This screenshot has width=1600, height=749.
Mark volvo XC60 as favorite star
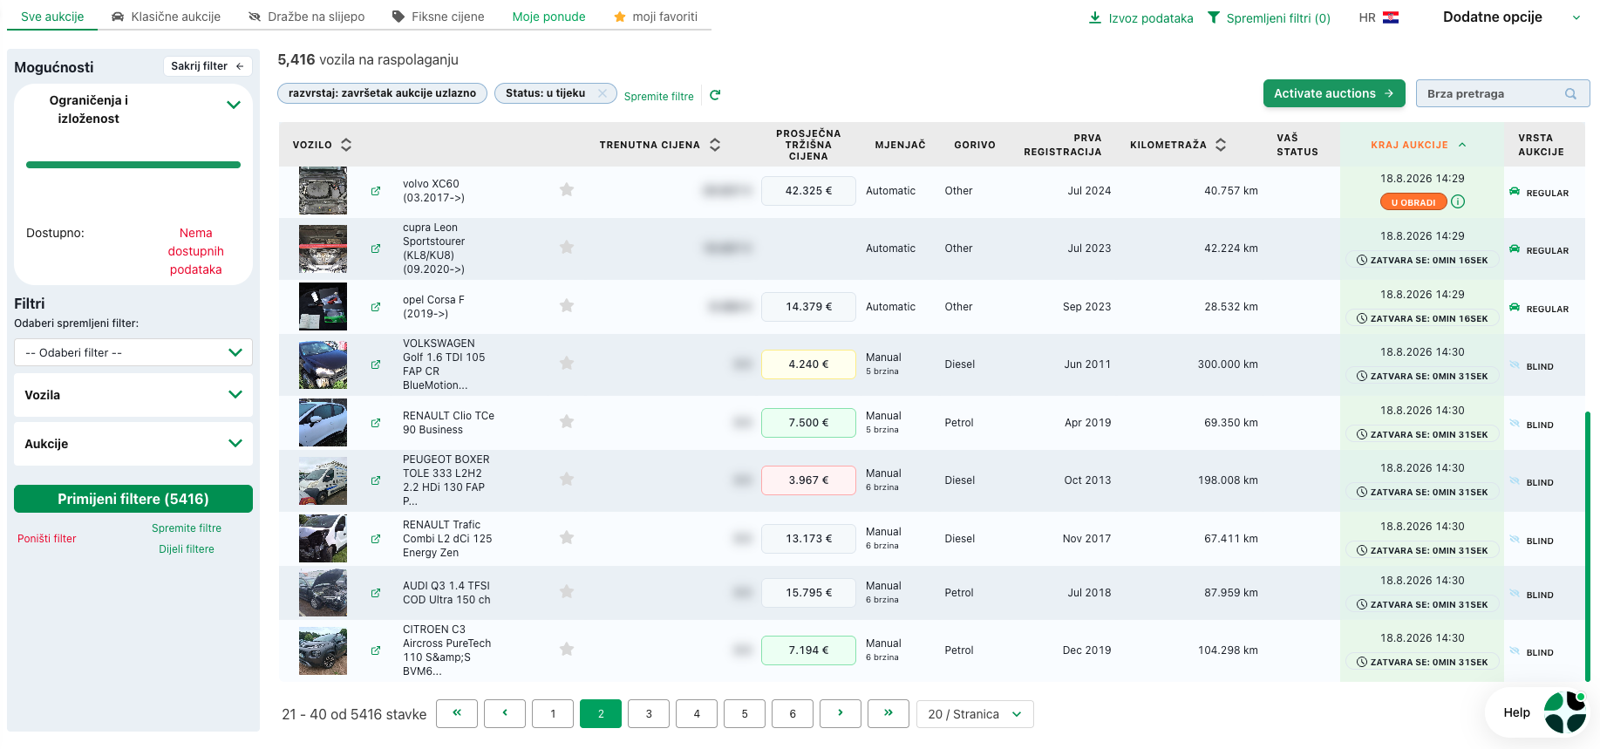[567, 190]
